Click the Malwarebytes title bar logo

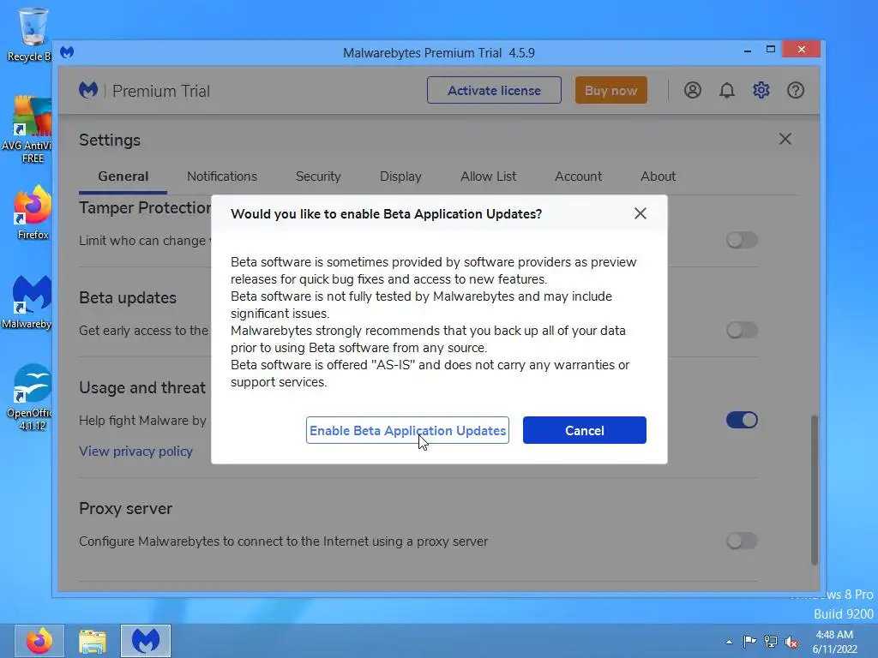tap(67, 52)
